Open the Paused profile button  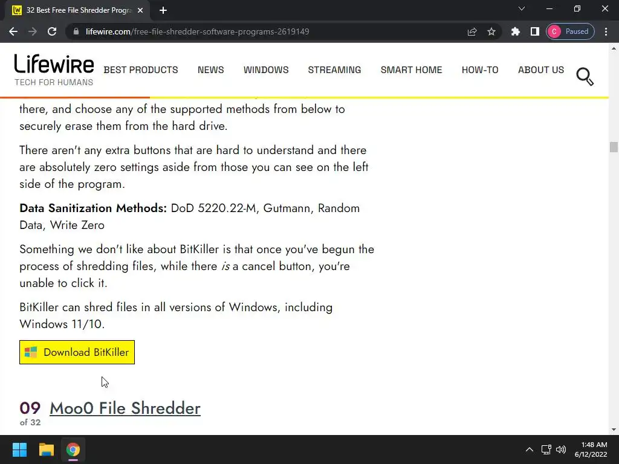(570, 31)
